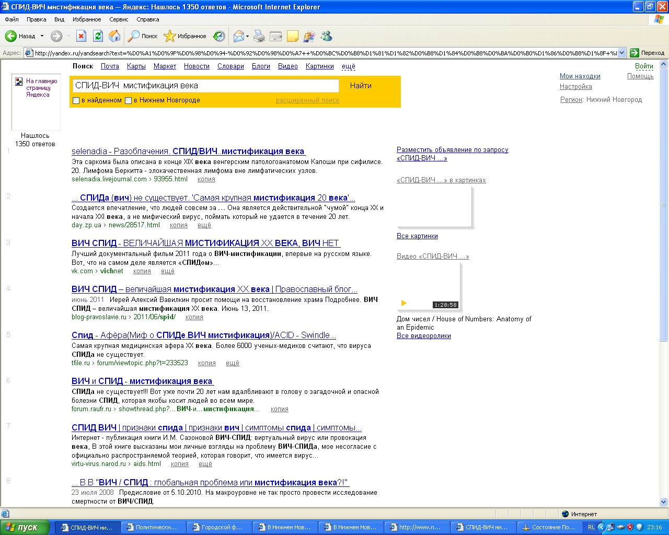The image size is (669, 535).
Task: Print the page with printer icon
Action: pyautogui.click(x=259, y=36)
